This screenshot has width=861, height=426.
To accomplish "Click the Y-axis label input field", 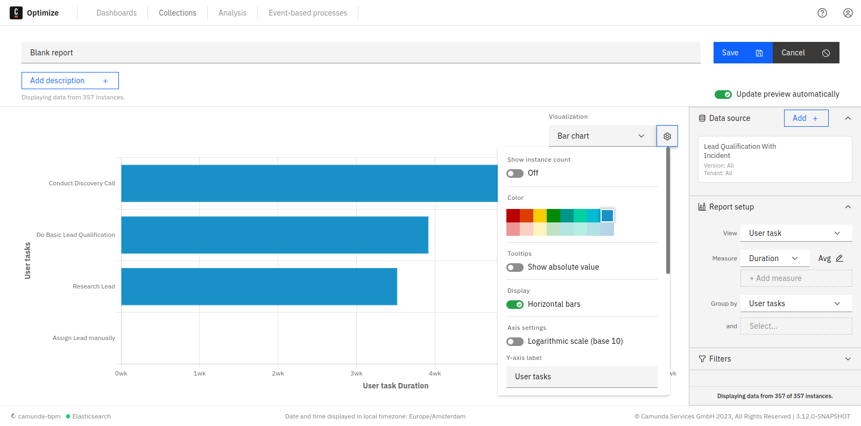I will coord(582,377).
